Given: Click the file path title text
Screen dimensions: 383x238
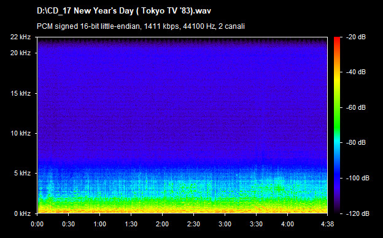Looking at the screenshot, I should [x=124, y=11].
